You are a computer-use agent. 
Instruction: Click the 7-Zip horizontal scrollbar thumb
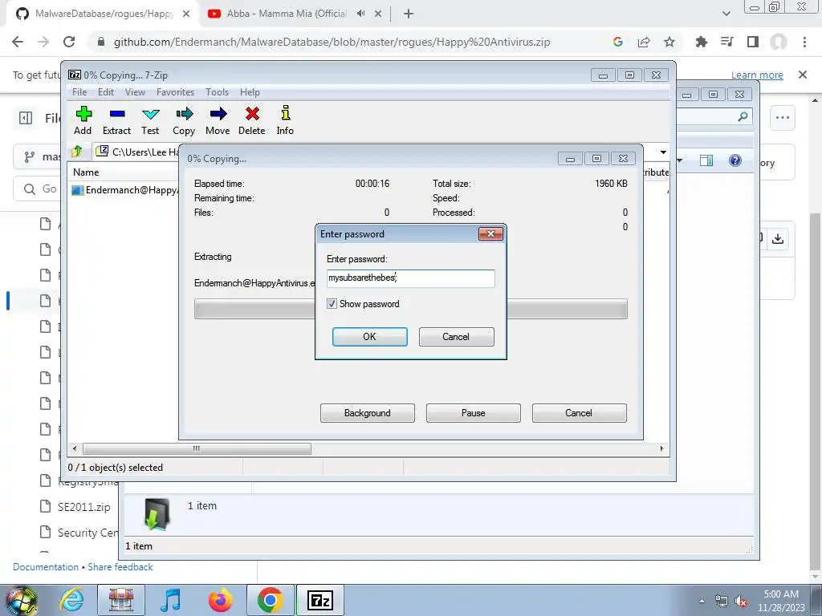click(x=197, y=449)
